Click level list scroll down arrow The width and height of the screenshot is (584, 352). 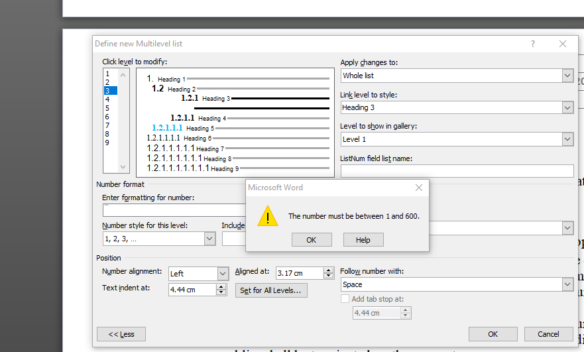click(x=123, y=167)
